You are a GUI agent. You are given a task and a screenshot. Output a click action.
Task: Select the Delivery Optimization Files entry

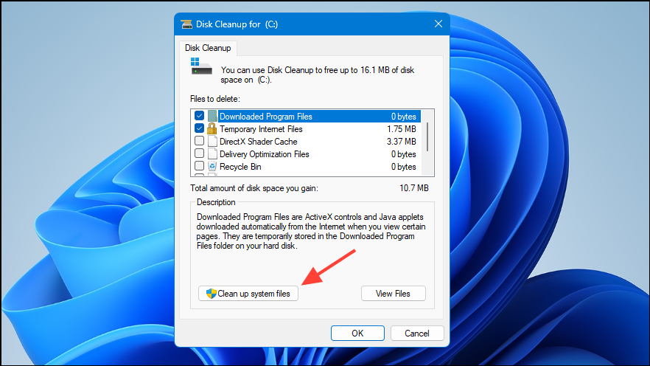265,154
